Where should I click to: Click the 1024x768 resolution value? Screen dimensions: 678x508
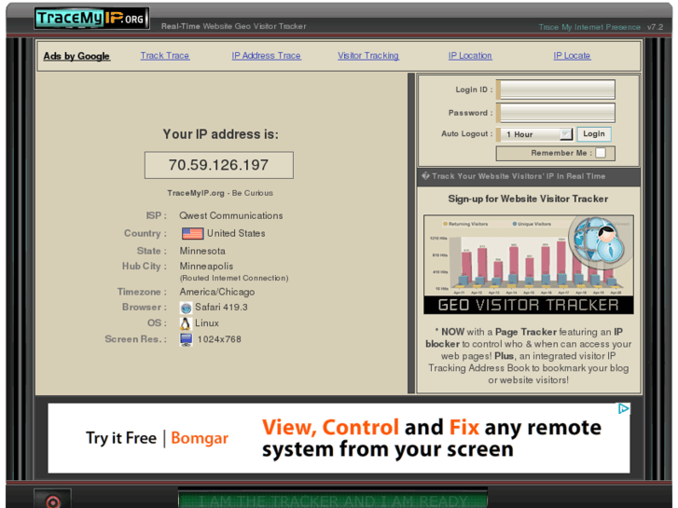click(x=219, y=339)
